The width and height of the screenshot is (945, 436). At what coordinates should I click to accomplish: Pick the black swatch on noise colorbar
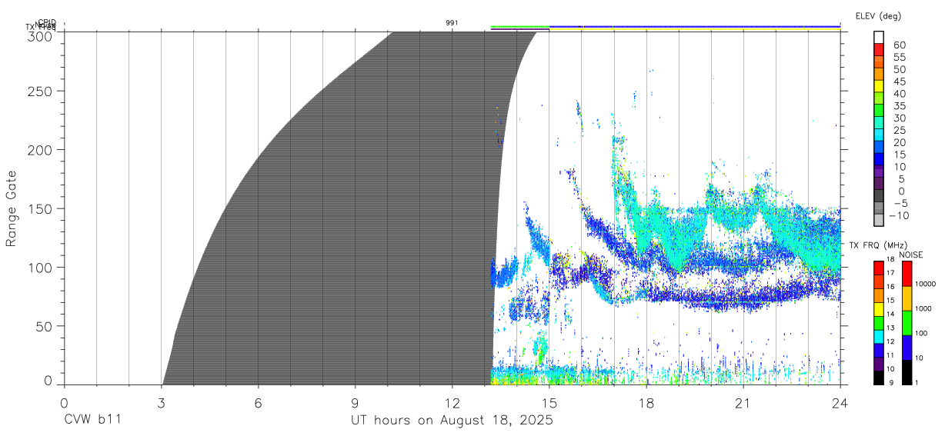(906, 371)
